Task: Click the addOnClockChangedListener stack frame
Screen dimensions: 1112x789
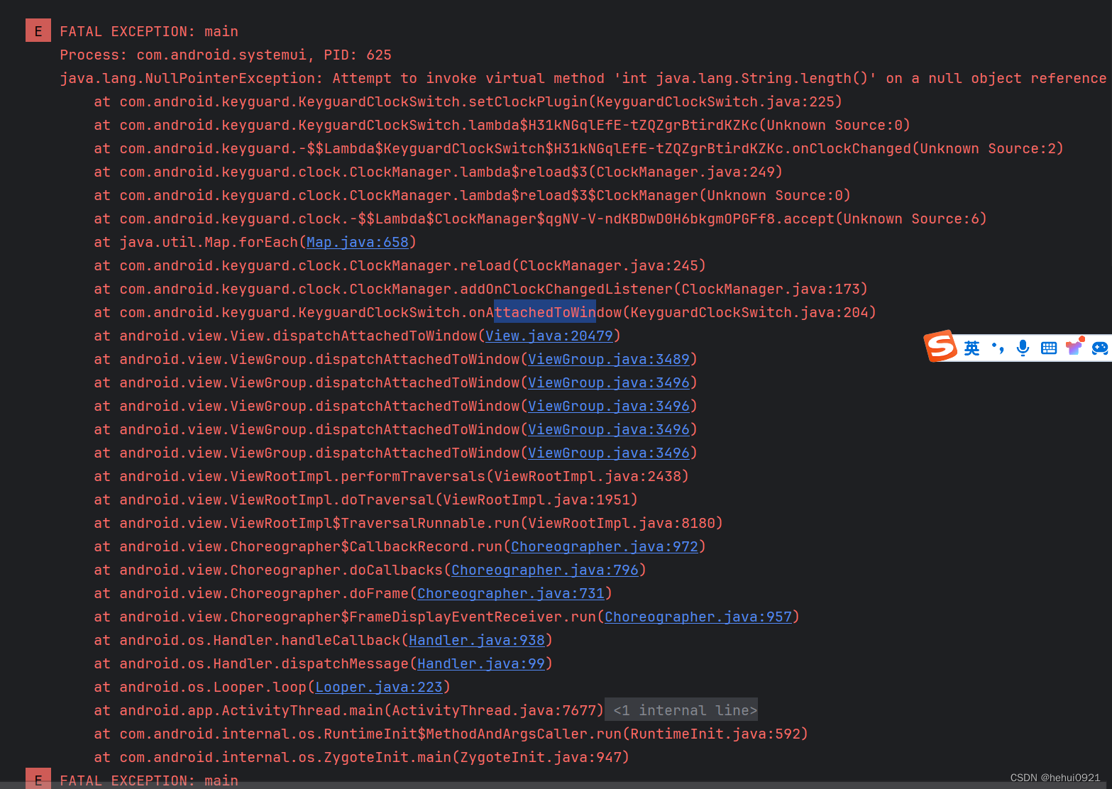Action: tap(480, 289)
